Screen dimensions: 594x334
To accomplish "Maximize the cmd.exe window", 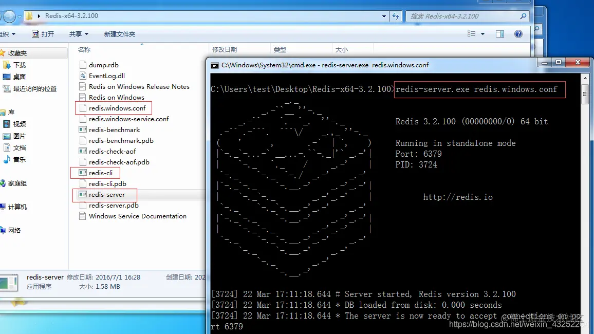I will [559, 63].
